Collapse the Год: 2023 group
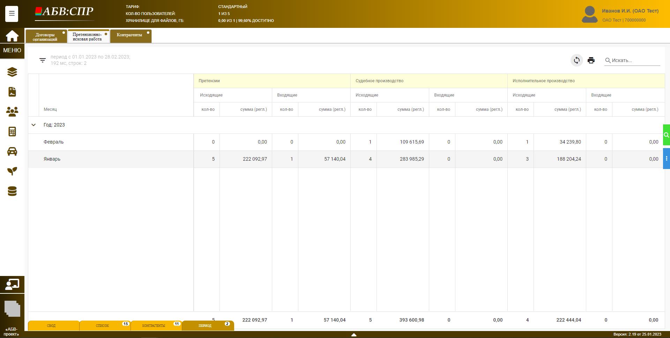670x338 pixels. click(33, 125)
